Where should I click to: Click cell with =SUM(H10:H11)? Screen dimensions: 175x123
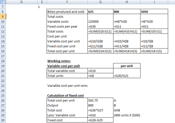[127, 31]
